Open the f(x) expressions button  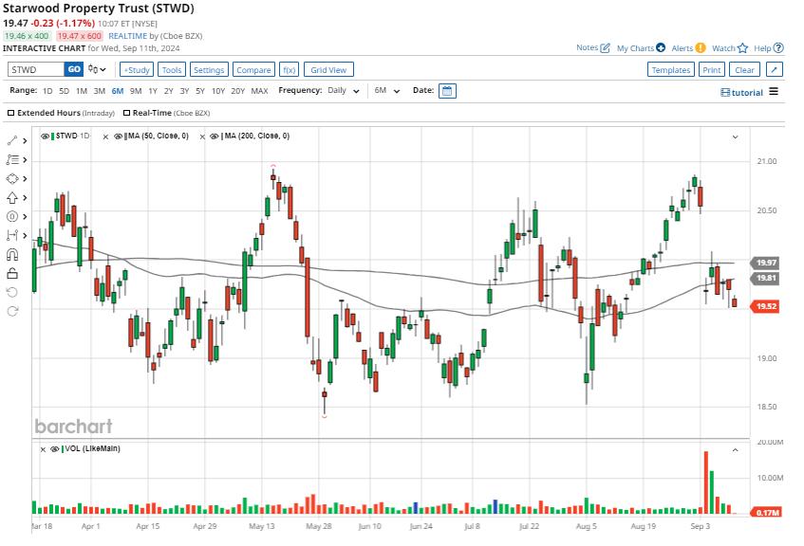290,69
